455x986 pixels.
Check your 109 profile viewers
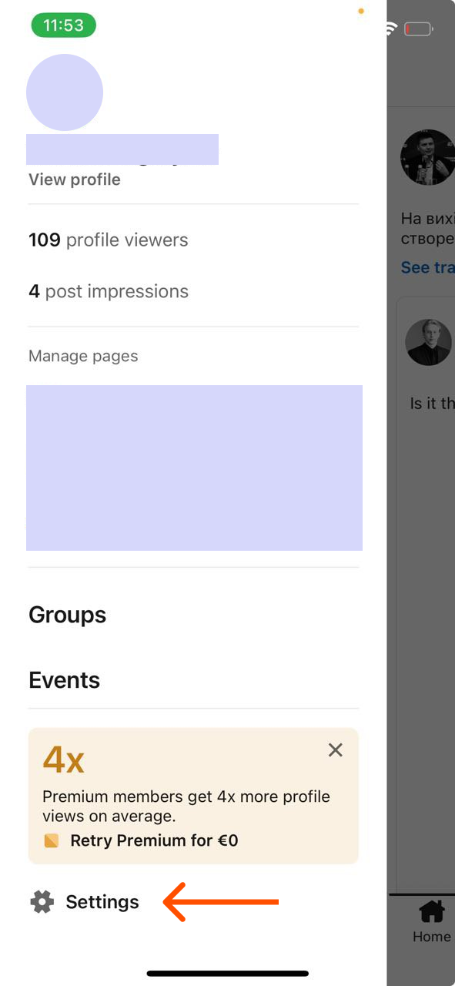(x=108, y=240)
